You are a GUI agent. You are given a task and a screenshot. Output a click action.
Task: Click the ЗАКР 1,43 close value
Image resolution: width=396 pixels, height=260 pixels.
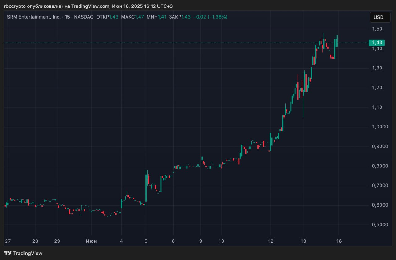click(x=180, y=17)
